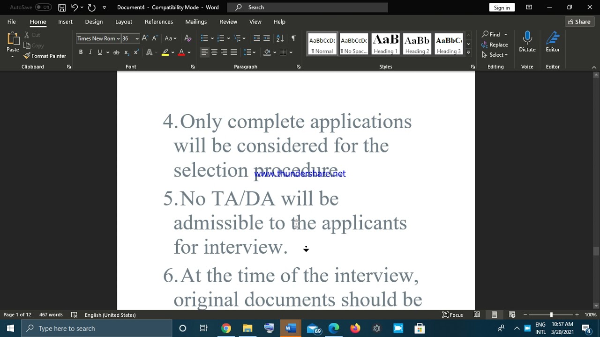Open Firefox from the taskbar
Viewport: 600px width, 337px height.
coord(355,329)
